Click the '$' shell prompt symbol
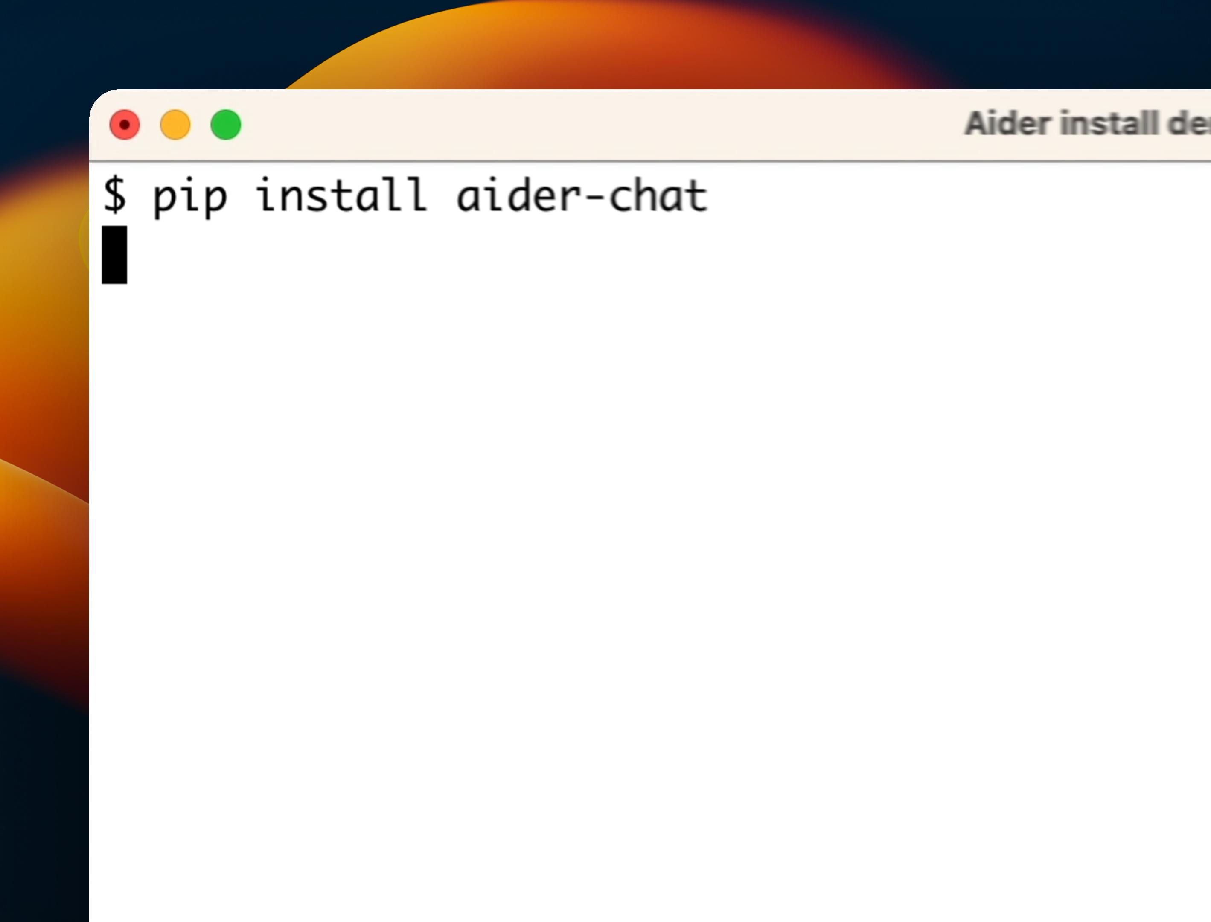This screenshot has height=922, width=1211. tap(115, 195)
